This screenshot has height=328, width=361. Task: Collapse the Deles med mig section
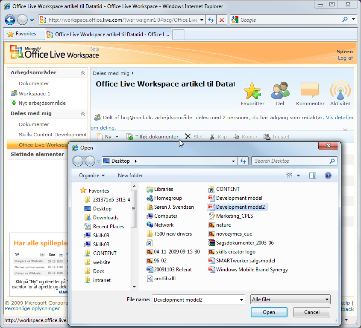tap(82, 114)
